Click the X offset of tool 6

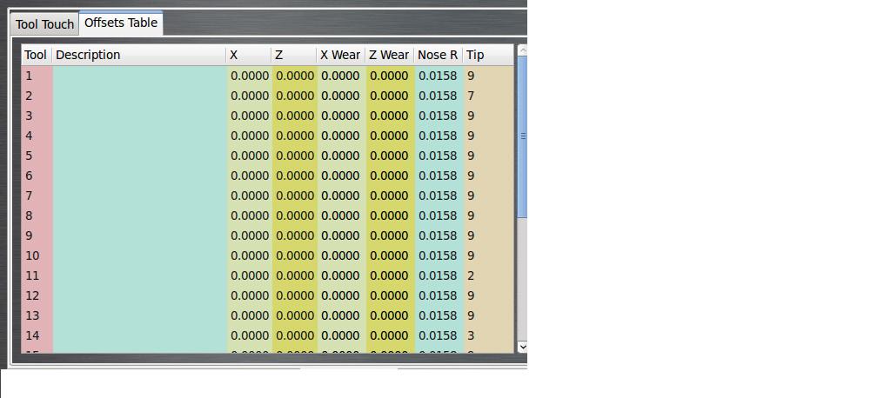tap(249, 176)
